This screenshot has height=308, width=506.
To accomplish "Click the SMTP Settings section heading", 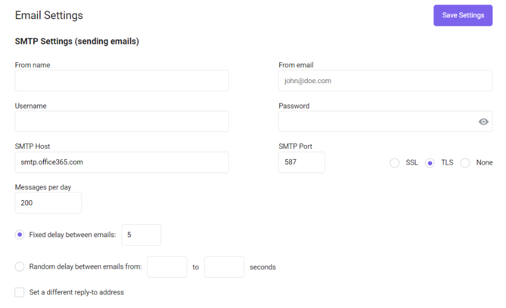I will 77,41.
